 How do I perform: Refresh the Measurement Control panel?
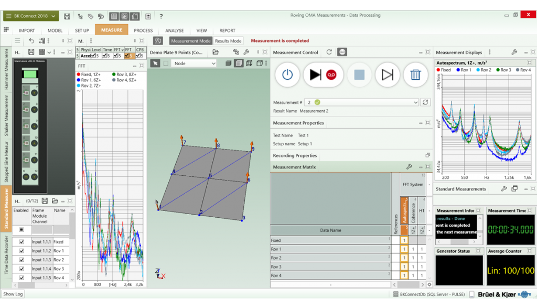coord(329,51)
